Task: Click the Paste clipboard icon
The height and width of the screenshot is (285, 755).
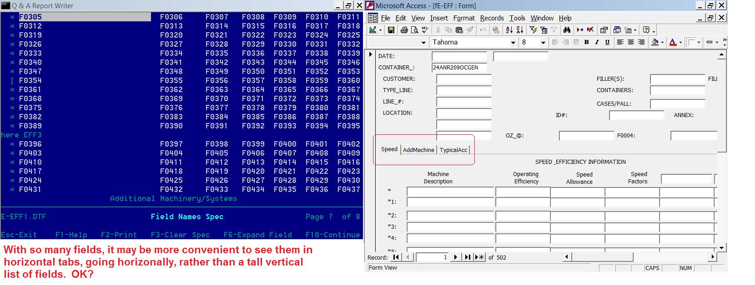Action: click(x=459, y=30)
